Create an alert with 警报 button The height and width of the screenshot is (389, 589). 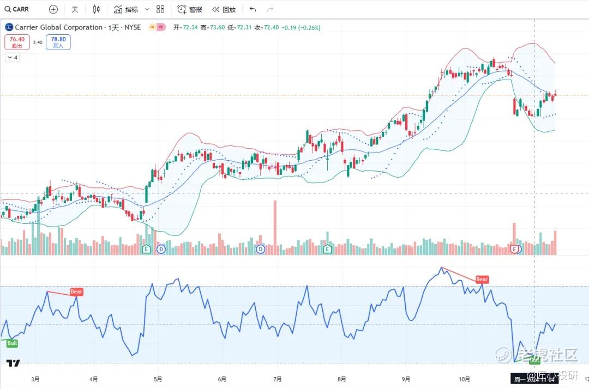[190, 9]
